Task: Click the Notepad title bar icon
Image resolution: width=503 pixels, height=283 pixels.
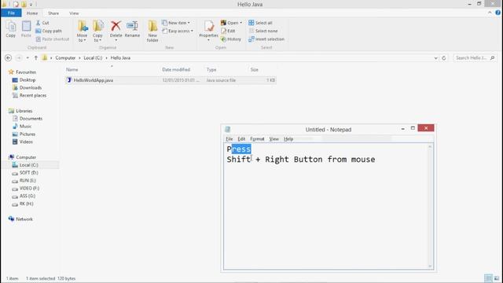Action: coord(227,129)
